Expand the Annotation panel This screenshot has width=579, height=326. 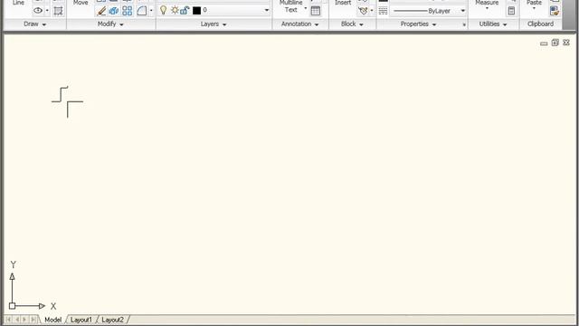pos(299,24)
